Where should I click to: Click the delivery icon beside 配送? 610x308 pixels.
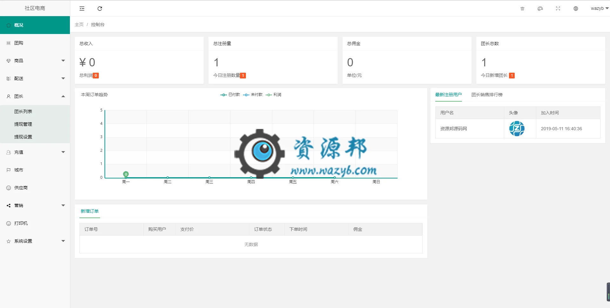pos(9,78)
